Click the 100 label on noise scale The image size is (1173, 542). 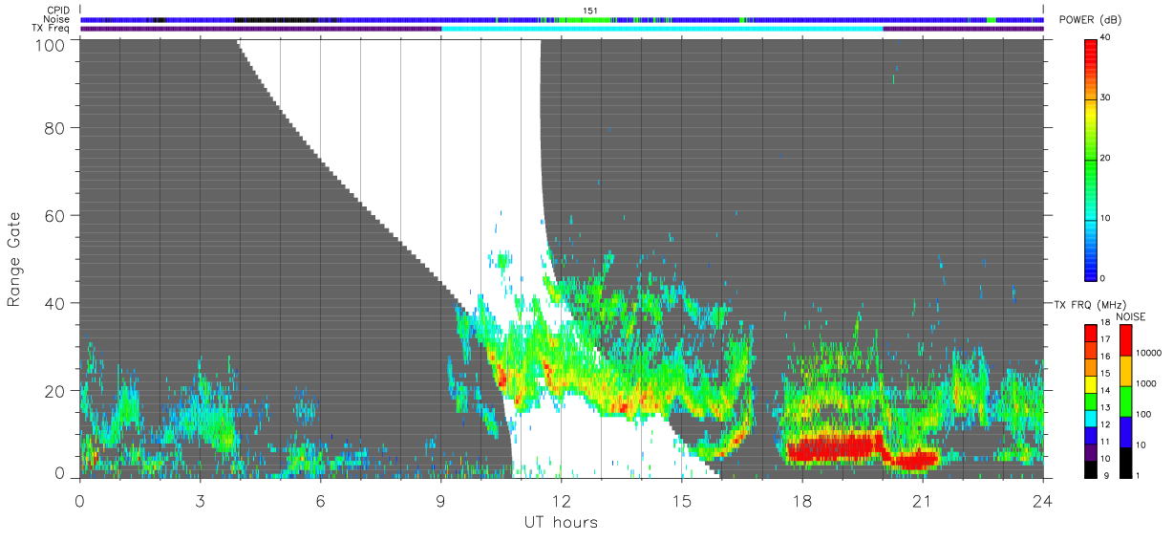pos(1142,415)
